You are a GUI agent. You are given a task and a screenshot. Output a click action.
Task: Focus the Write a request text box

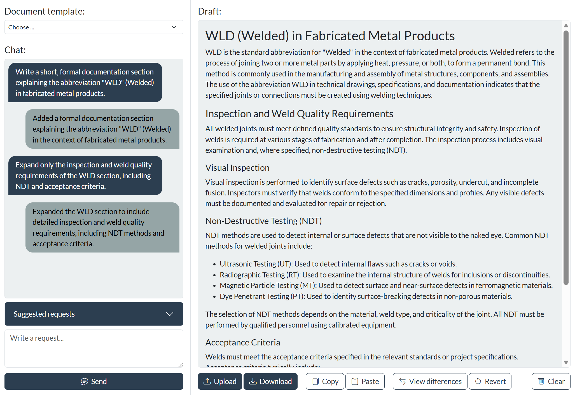[x=94, y=348]
